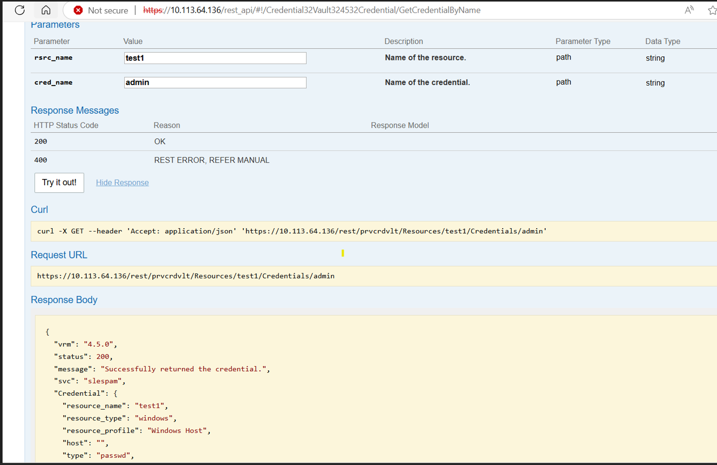Click the Data Type column header

coord(663,42)
